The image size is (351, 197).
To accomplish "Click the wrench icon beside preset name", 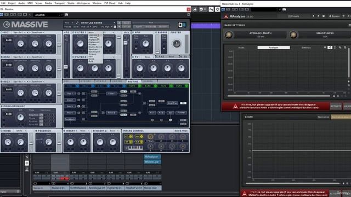I will (x=77, y=23).
